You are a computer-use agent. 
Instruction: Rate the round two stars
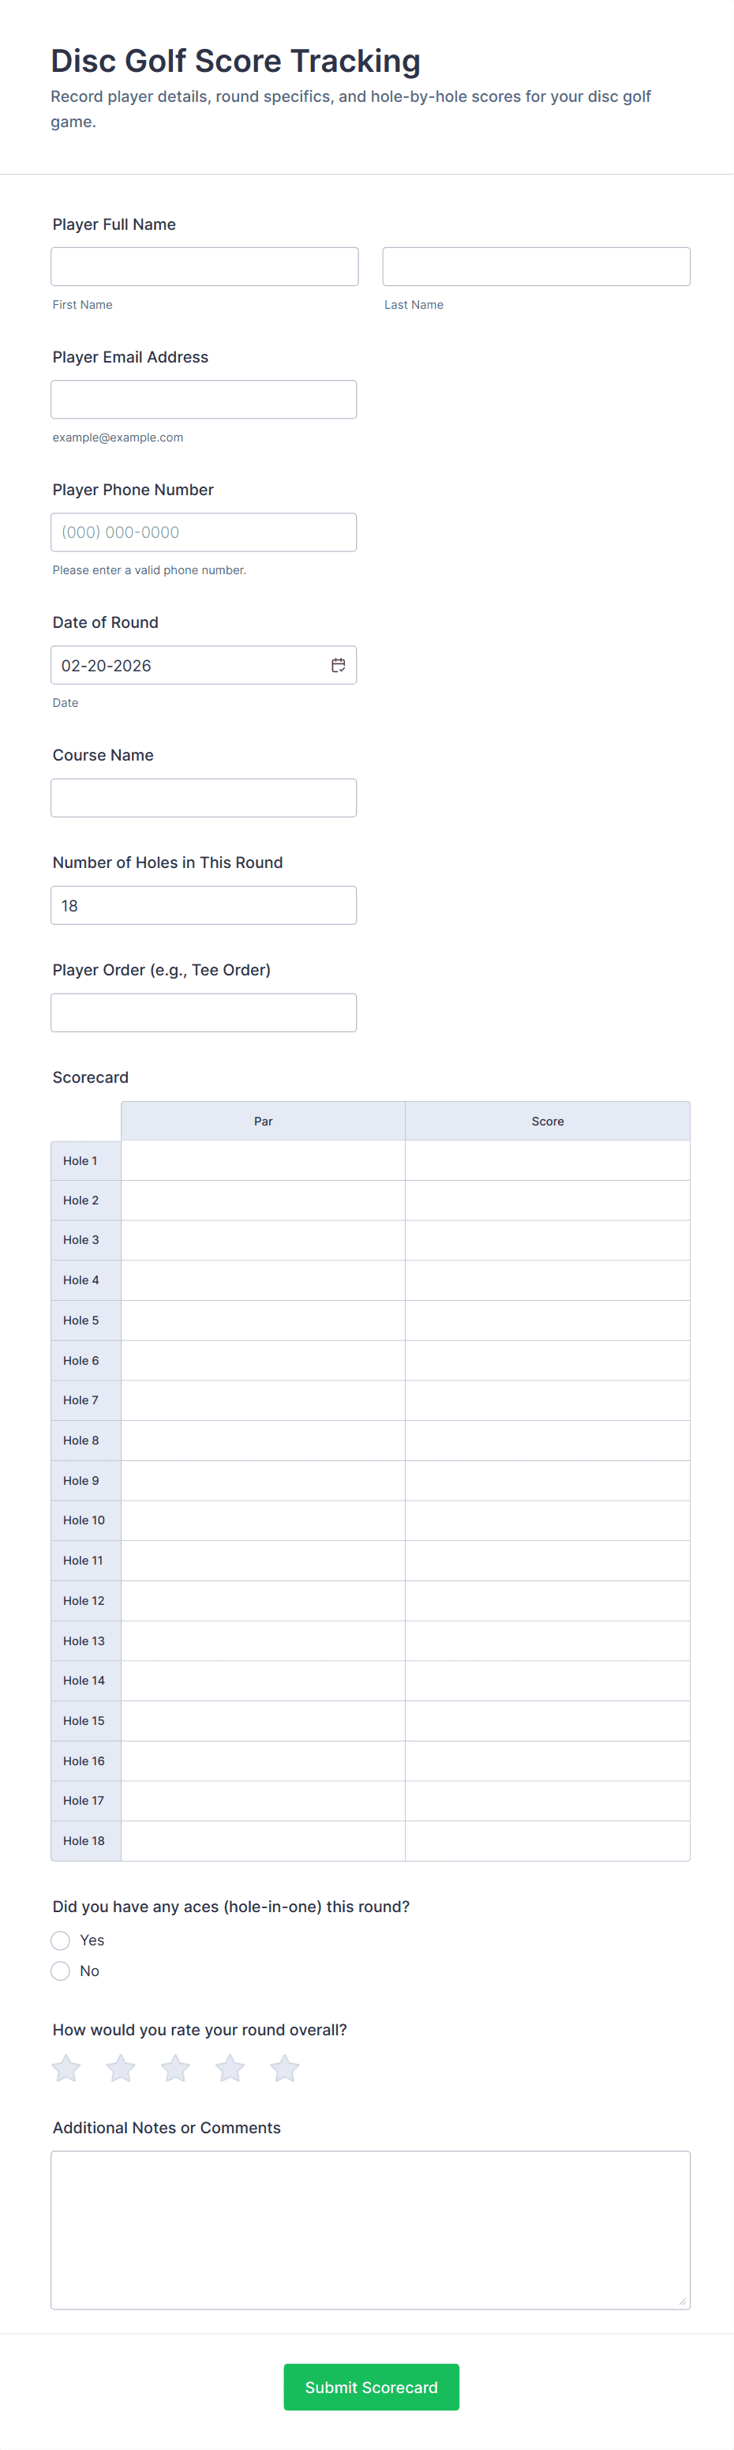[x=121, y=2068]
